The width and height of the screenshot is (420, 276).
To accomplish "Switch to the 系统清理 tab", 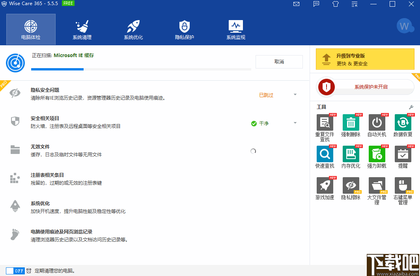I will pyautogui.click(x=82, y=30).
